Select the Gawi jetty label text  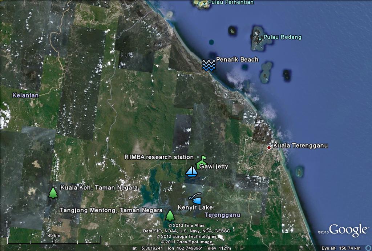(214, 167)
